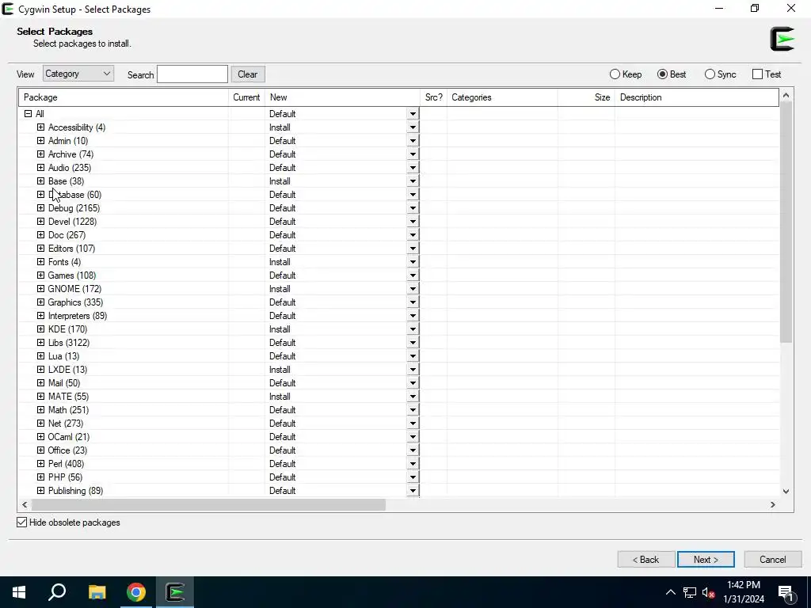
Task: Expand the KDE (170) category
Action: (41, 329)
